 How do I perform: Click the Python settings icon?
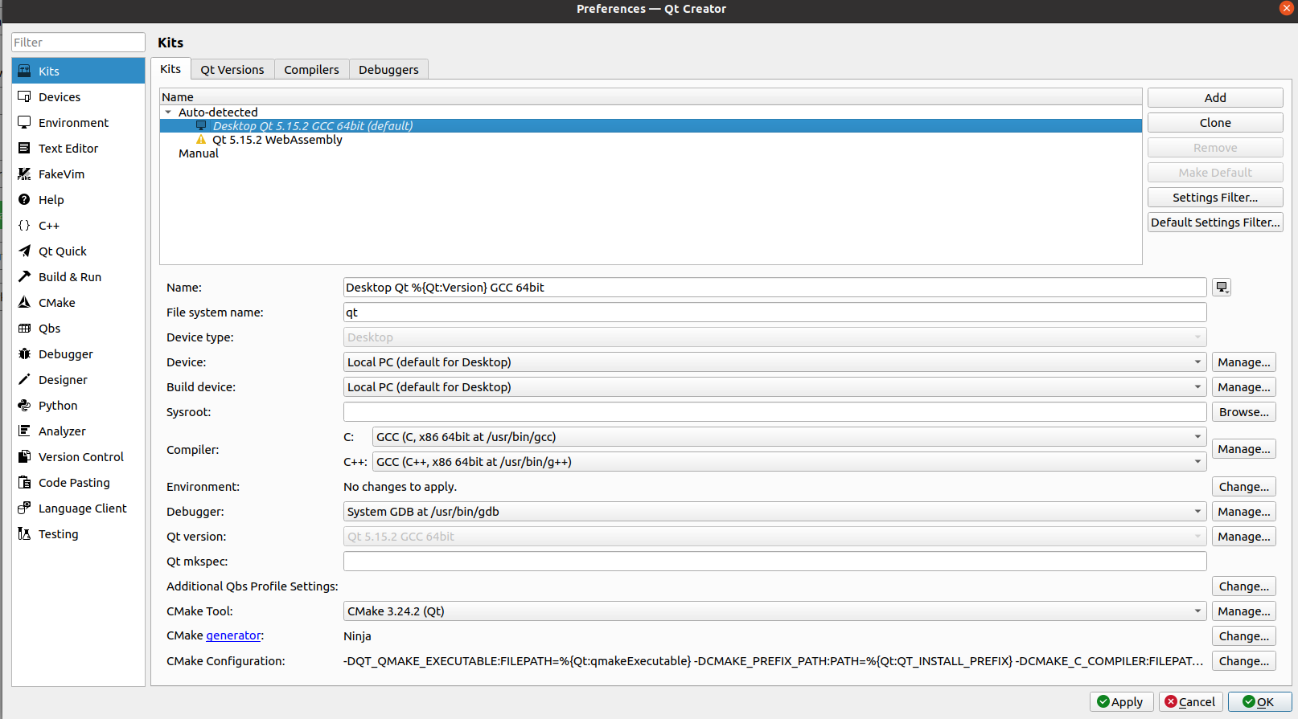point(25,405)
